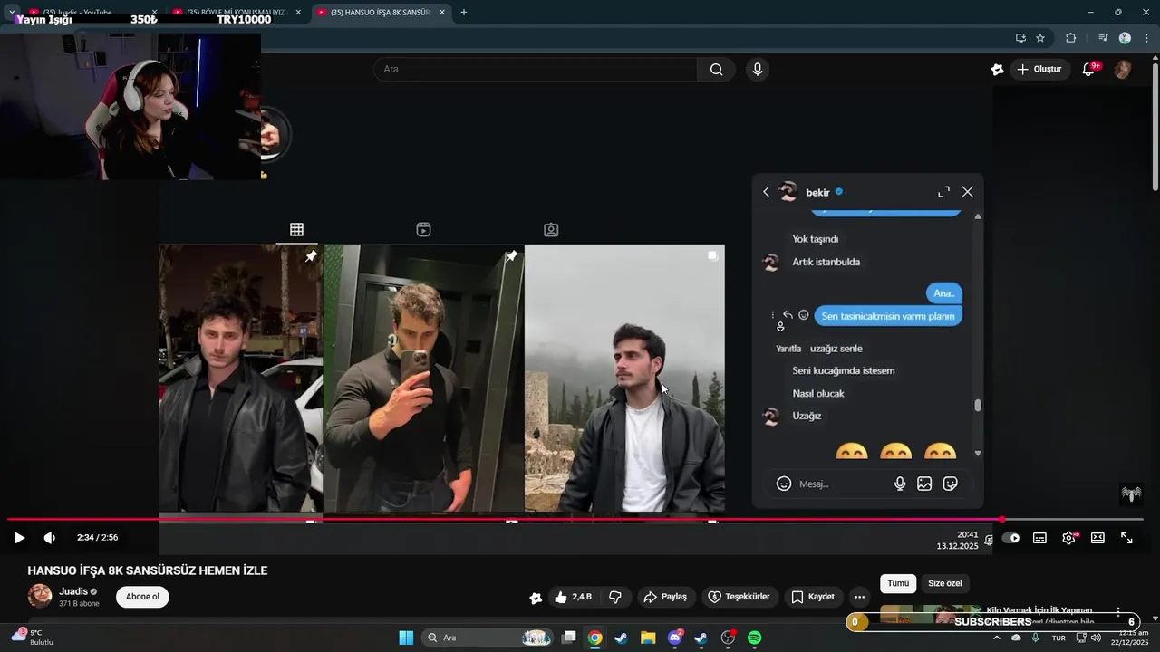Expand the tab search dropdown in Chrome

click(x=12, y=13)
